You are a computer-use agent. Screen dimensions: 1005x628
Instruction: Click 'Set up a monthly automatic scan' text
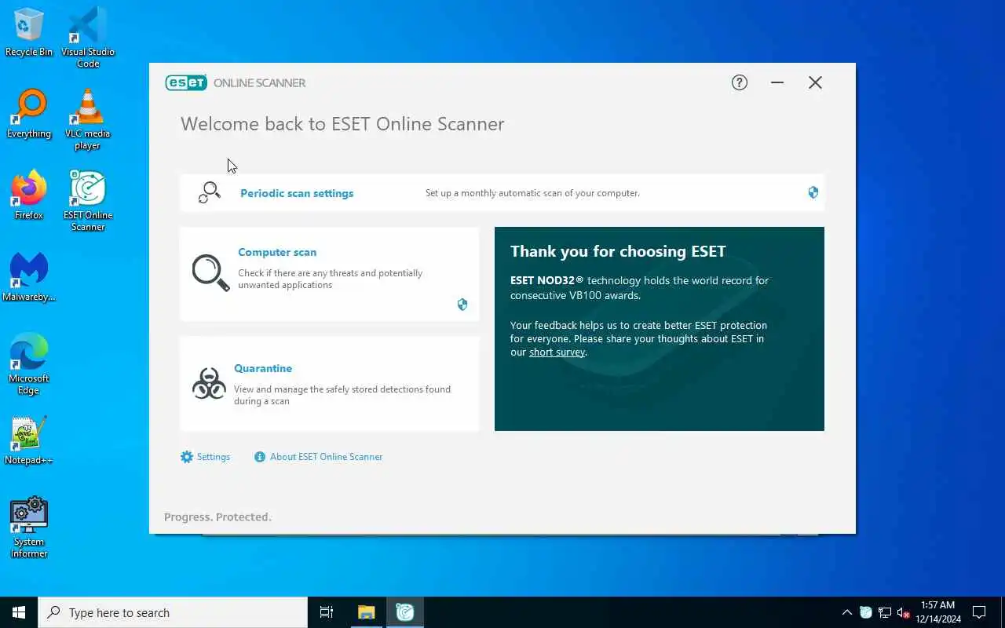pyautogui.click(x=532, y=193)
